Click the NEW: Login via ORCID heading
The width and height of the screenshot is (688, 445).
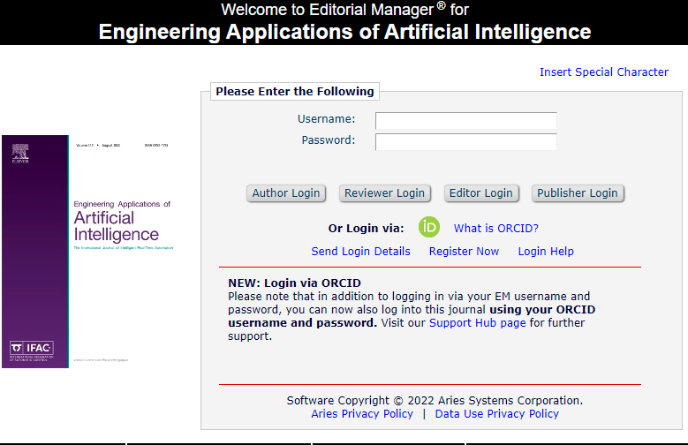[x=294, y=283]
